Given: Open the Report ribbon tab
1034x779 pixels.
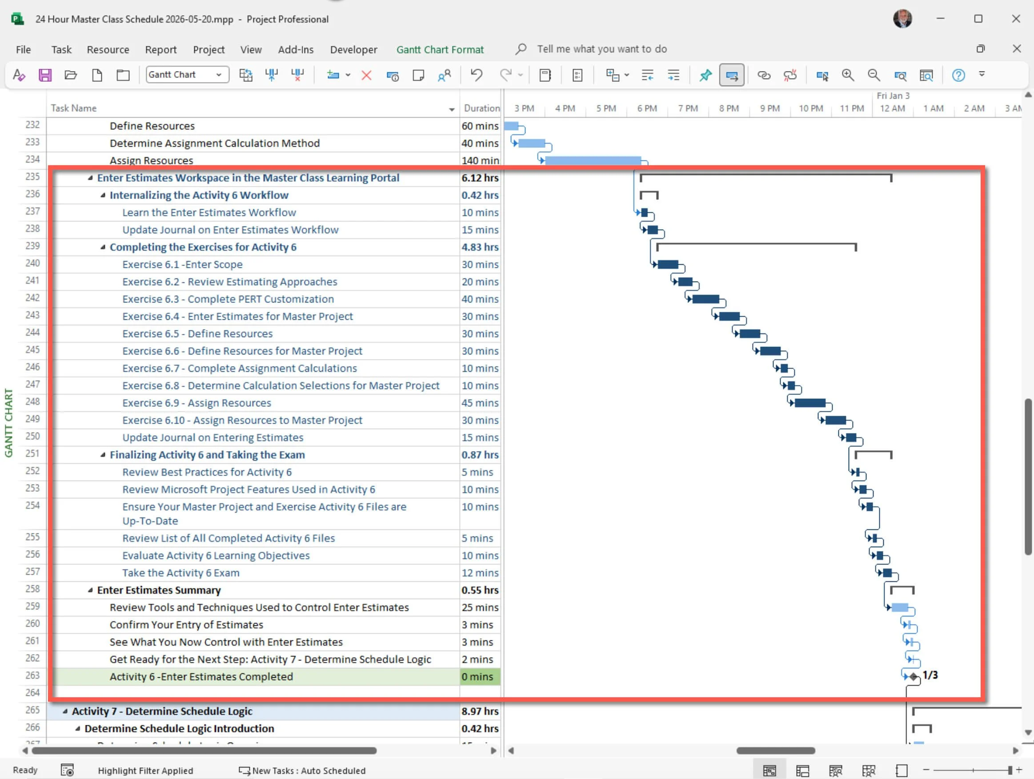Looking at the screenshot, I should [x=161, y=49].
